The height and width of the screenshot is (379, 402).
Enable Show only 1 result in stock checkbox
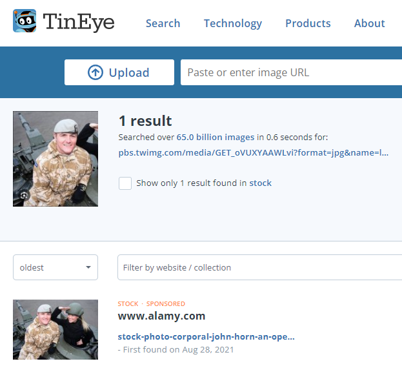(125, 183)
